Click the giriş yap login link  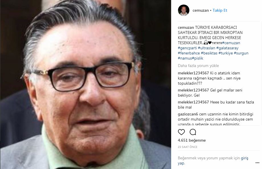click(x=213, y=160)
